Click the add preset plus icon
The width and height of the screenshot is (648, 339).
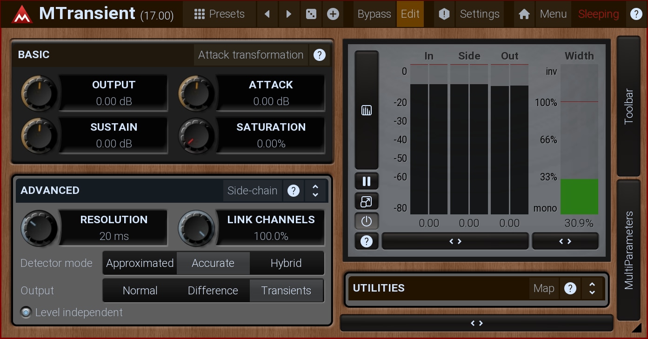[333, 14]
